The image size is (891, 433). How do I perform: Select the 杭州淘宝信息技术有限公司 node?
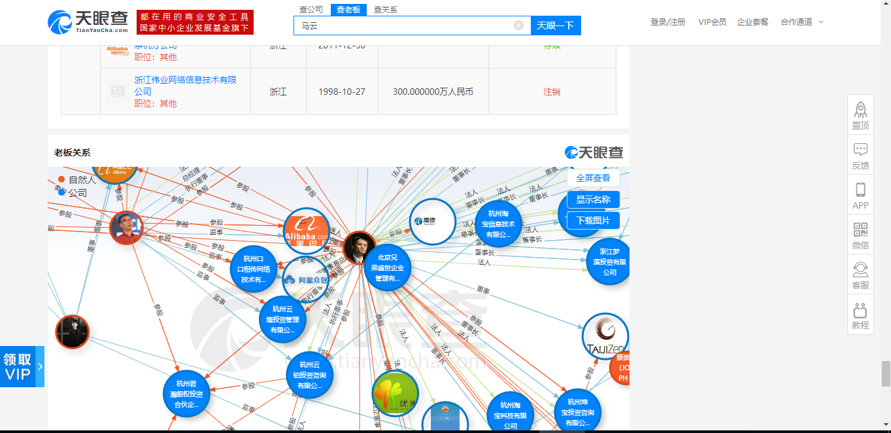pos(499,224)
